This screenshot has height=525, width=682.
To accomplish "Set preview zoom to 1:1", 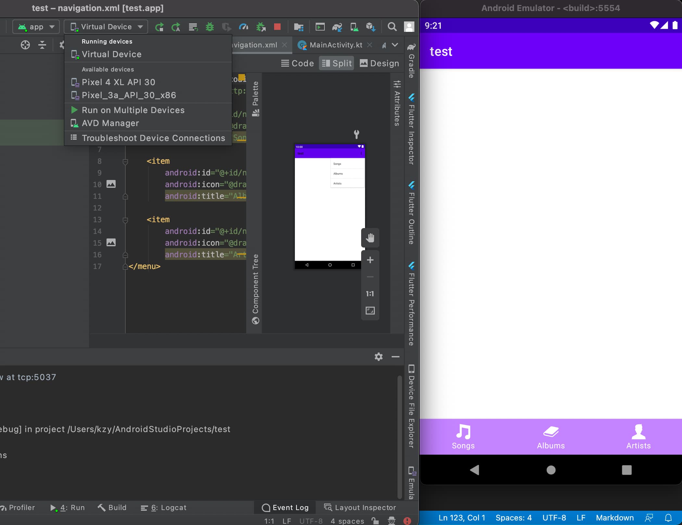I will pyautogui.click(x=370, y=294).
